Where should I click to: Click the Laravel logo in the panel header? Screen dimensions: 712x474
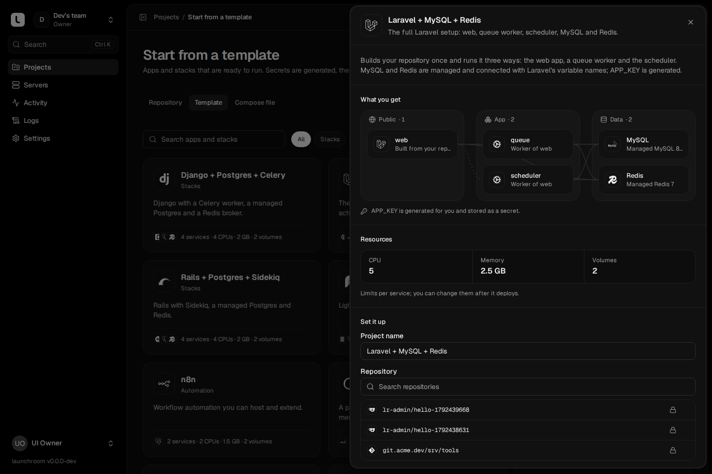[371, 25]
